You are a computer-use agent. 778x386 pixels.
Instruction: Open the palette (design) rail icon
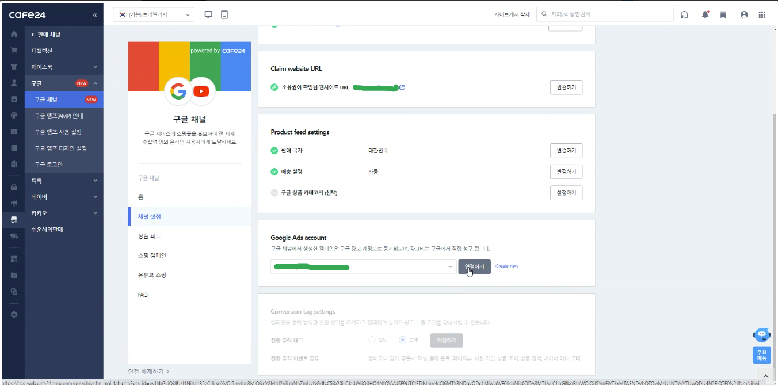click(14, 115)
